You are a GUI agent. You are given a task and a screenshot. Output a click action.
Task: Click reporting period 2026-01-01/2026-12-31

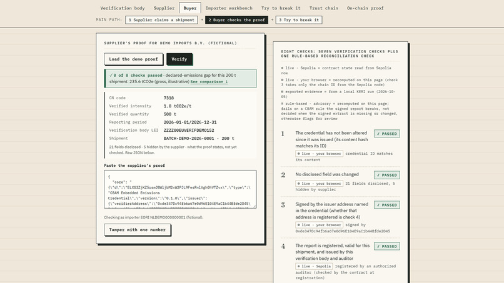point(190,122)
